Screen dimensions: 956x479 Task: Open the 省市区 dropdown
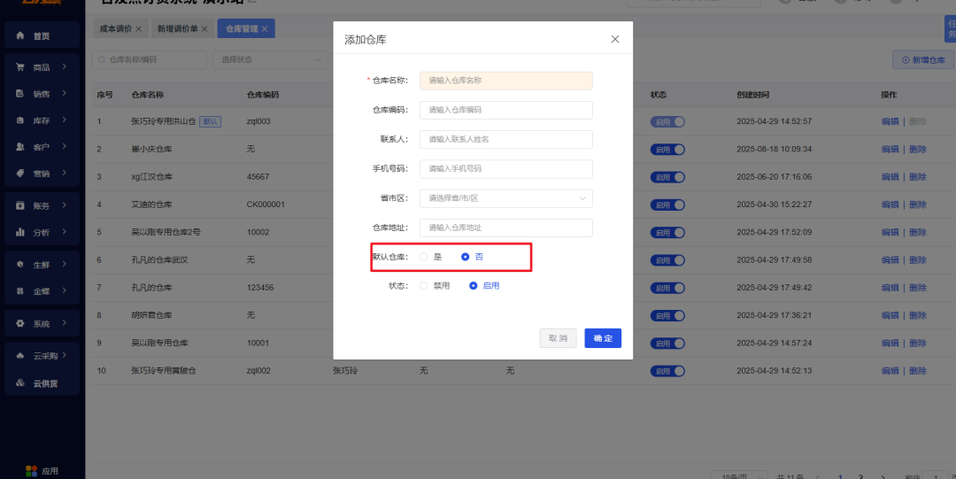pos(506,198)
